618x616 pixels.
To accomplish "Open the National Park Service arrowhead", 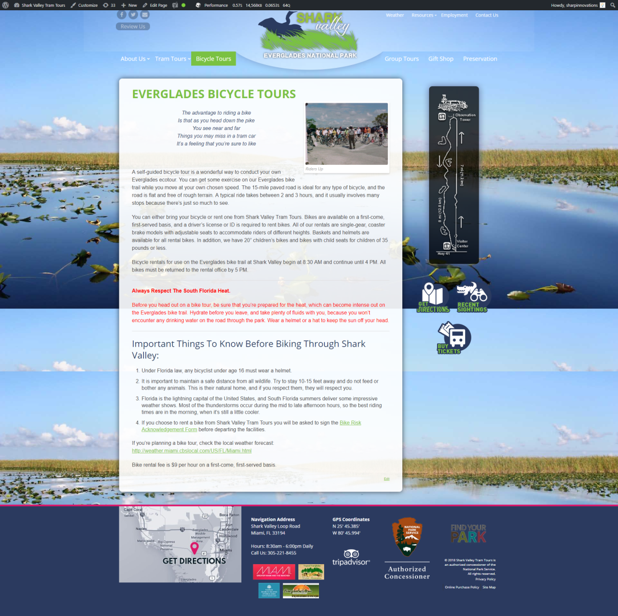I will click(407, 537).
